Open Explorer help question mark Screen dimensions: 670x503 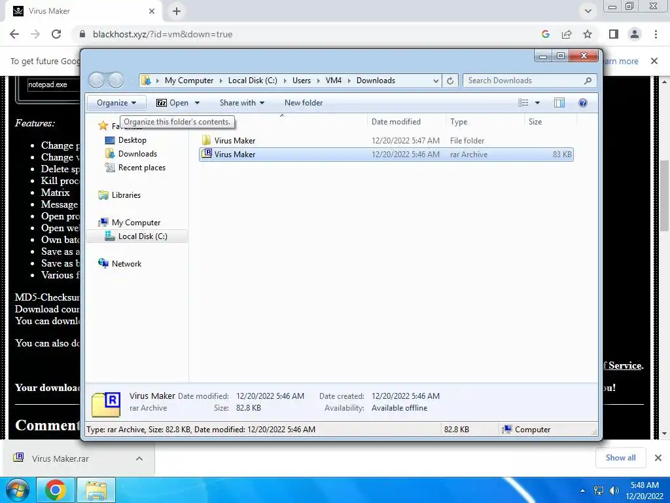point(582,103)
